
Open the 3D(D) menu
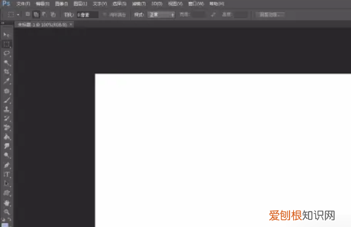point(156,4)
